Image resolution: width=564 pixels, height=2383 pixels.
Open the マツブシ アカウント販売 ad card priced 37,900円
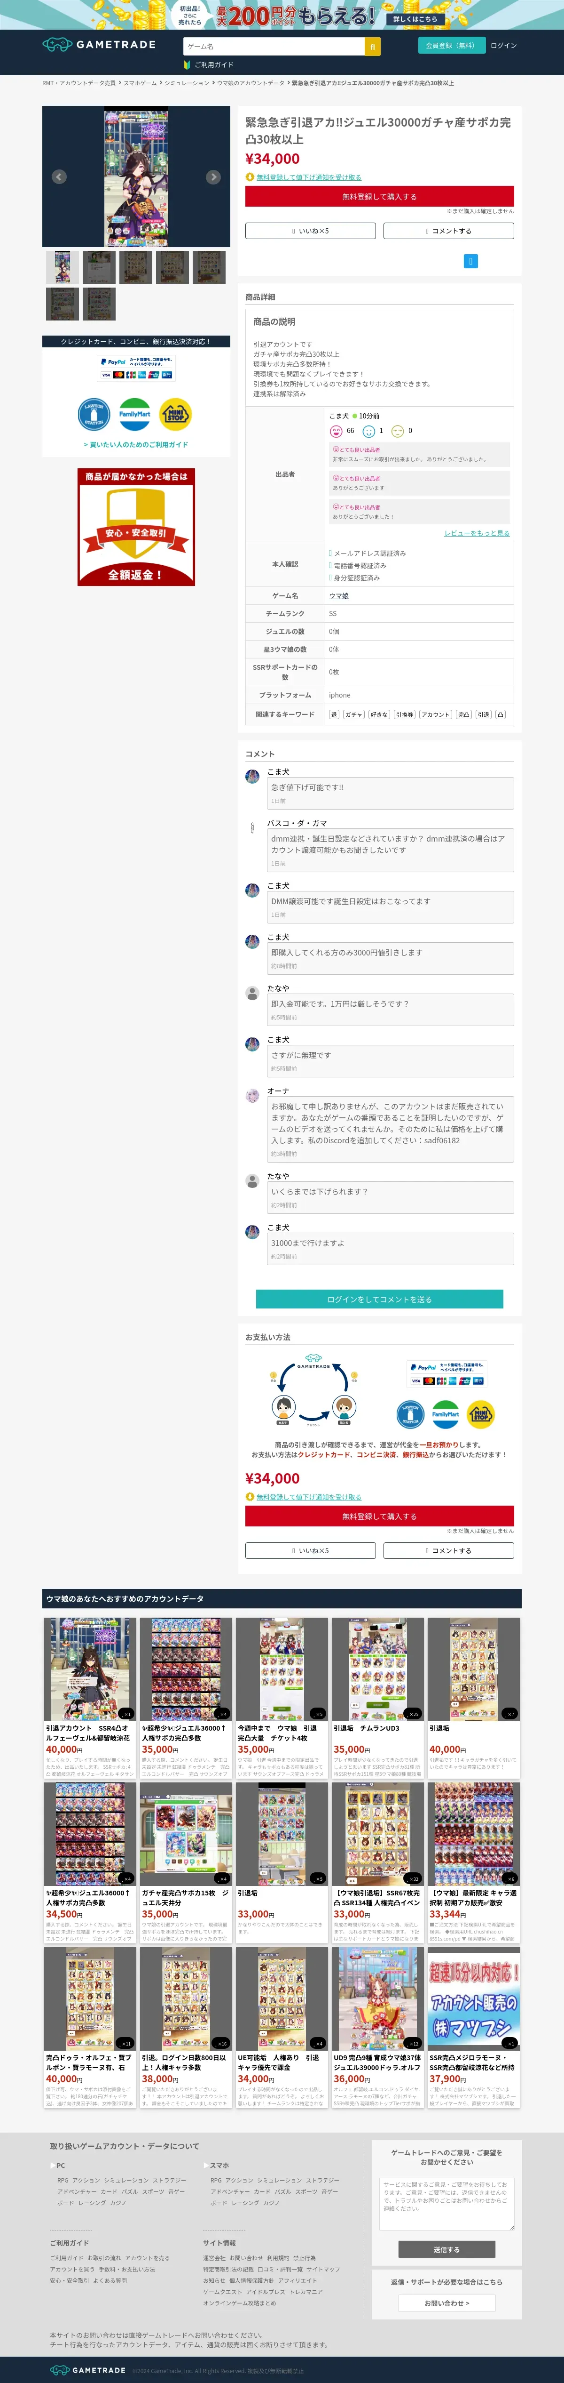pyautogui.click(x=474, y=2027)
